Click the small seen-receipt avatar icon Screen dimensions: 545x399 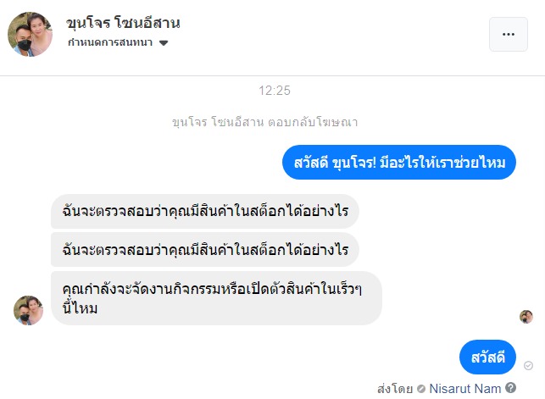click(526, 316)
